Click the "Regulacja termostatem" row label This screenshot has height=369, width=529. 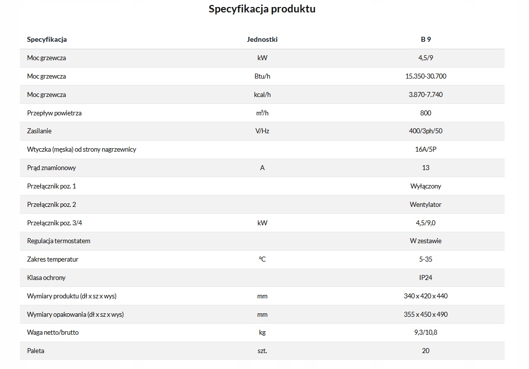(59, 241)
